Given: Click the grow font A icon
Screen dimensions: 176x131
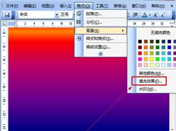Looking at the screenshot, I should 155,15.
